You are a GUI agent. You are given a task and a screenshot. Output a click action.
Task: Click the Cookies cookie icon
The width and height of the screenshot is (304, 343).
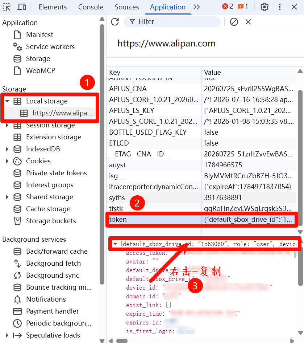point(17,161)
